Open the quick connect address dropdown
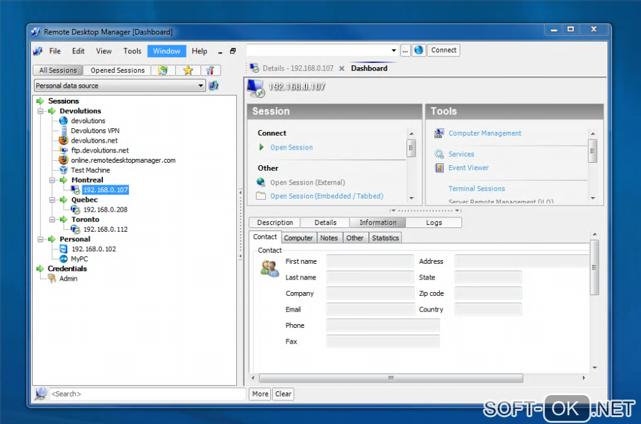Image resolution: width=641 pixels, height=424 pixels. point(393,51)
